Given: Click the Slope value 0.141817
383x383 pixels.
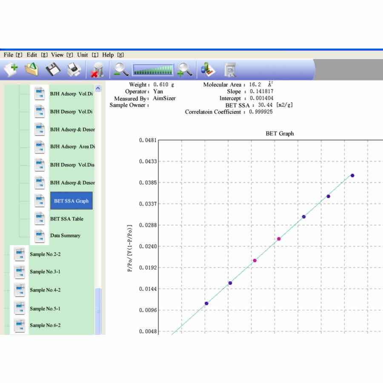Looking at the screenshot, I should click(261, 91).
